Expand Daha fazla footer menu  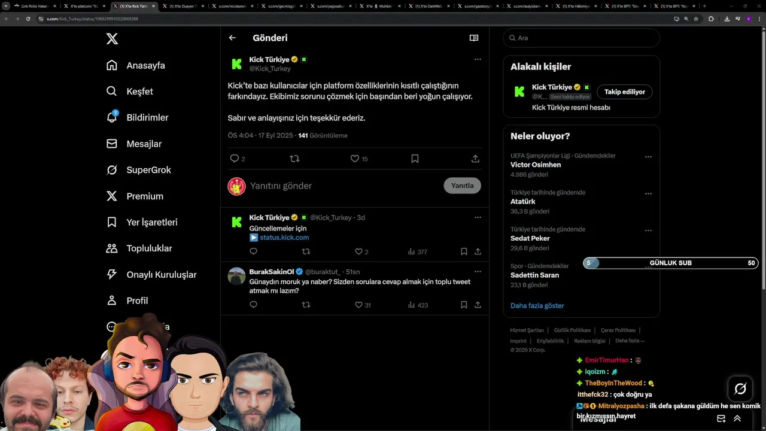[630, 341]
